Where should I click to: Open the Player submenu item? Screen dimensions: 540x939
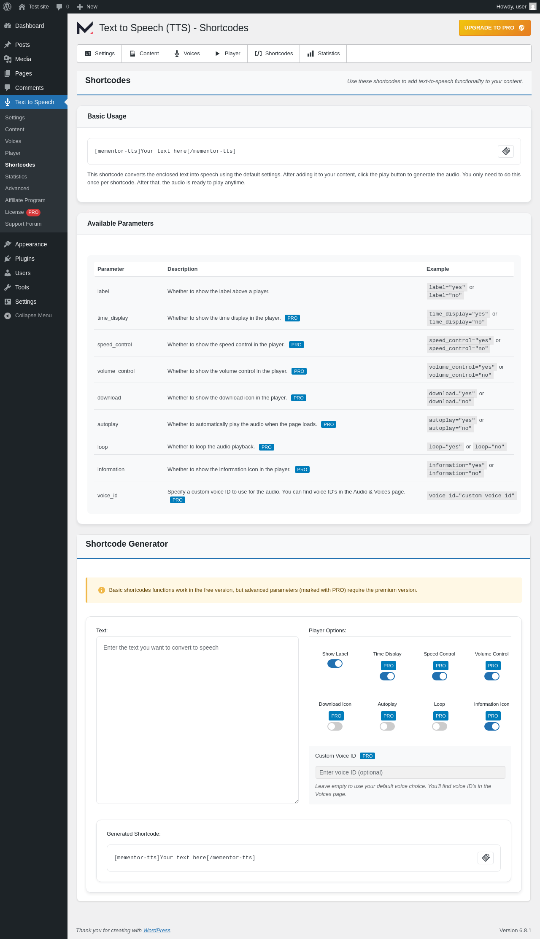pos(34,153)
